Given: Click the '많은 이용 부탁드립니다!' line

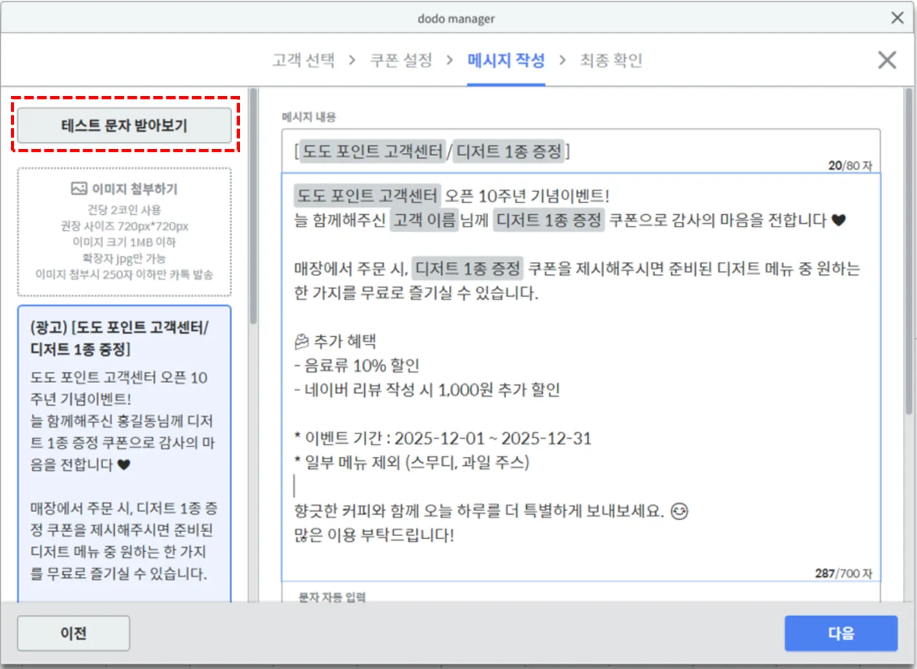Looking at the screenshot, I should click(374, 535).
